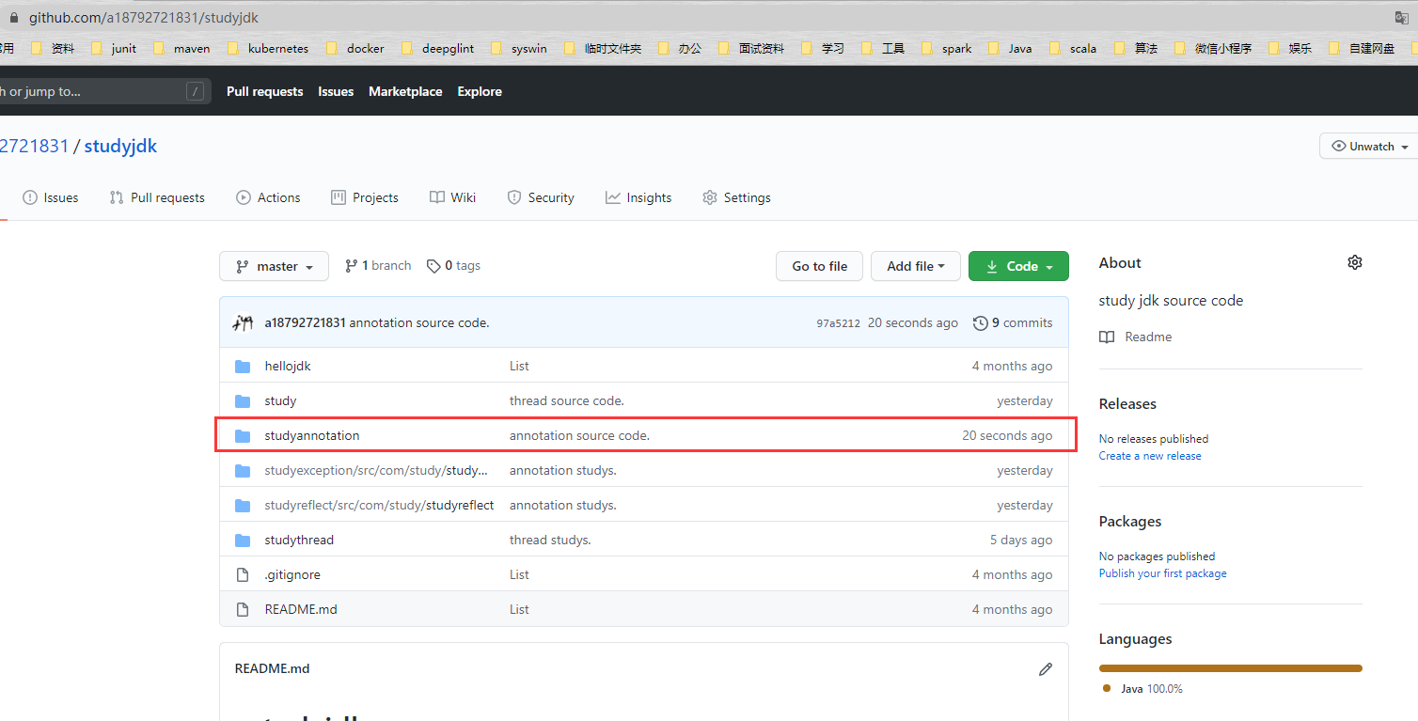This screenshot has height=721, width=1418.
Task: Click Publish your first package link
Action: pos(1162,573)
